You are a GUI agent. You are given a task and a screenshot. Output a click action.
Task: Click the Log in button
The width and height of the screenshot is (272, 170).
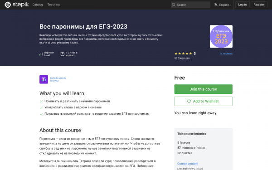[243, 5]
